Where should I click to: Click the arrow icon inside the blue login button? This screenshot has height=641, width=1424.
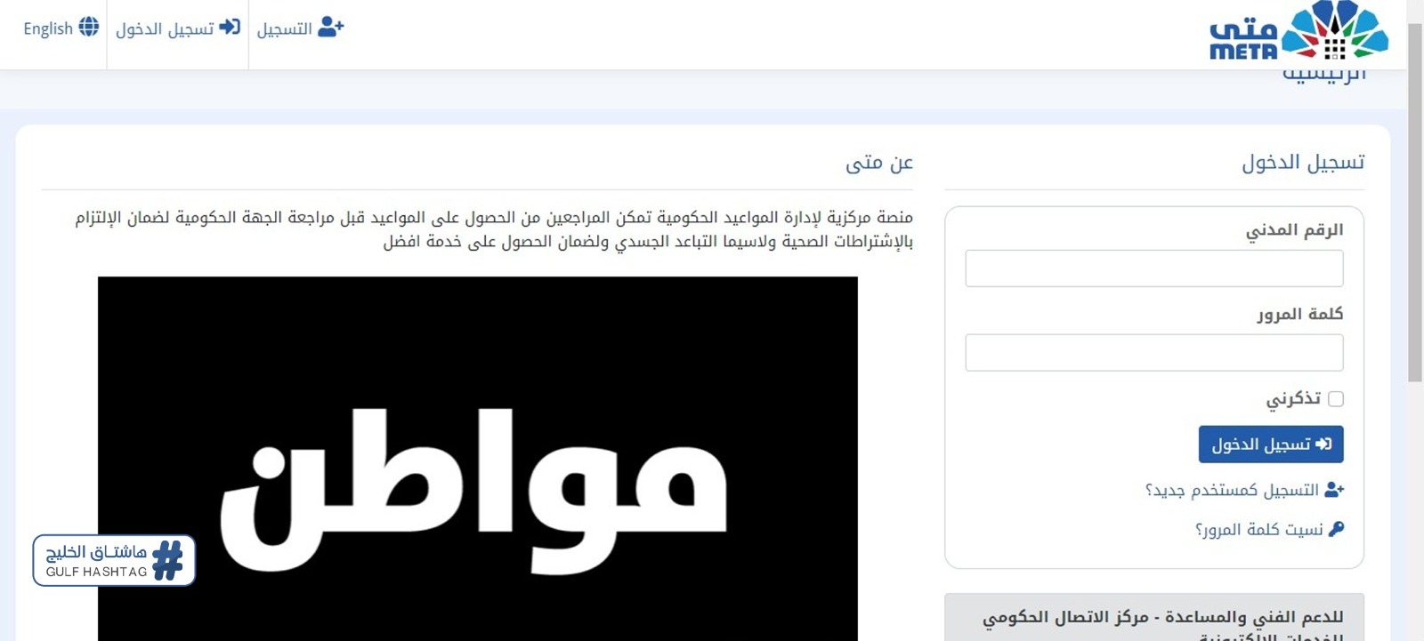[x=1323, y=444]
